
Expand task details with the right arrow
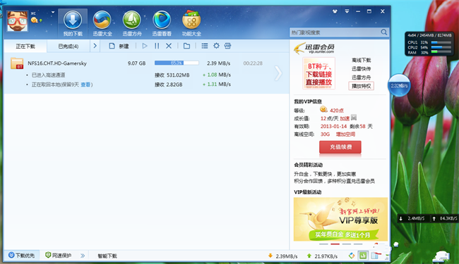coord(278,73)
